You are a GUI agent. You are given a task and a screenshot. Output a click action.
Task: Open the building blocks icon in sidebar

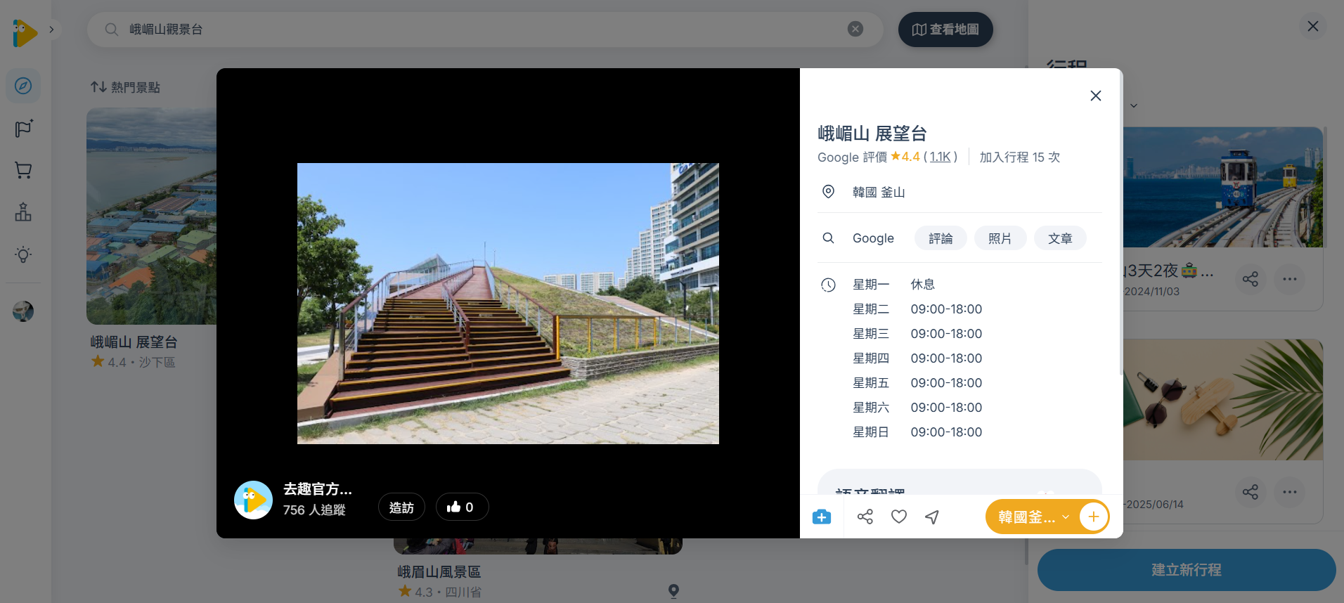pyautogui.click(x=23, y=212)
